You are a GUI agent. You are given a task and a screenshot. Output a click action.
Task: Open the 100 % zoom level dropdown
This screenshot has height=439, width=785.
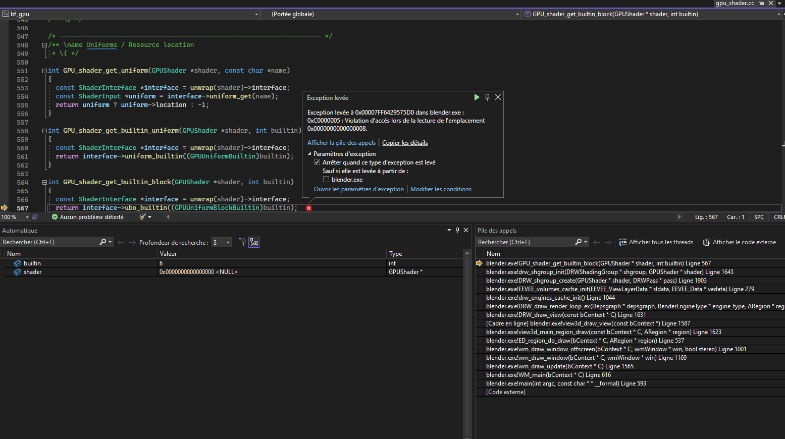(27, 217)
